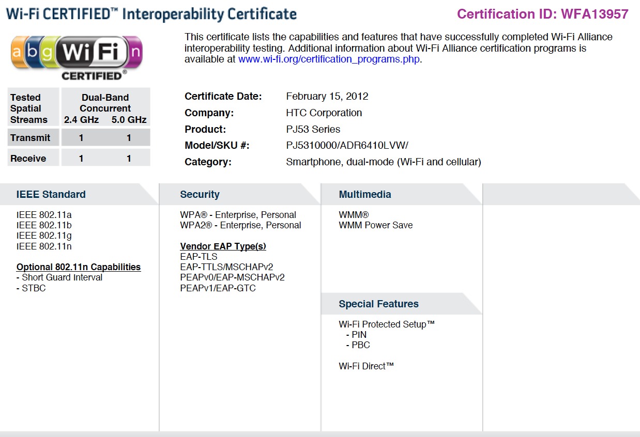The height and width of the screenshot is (437, 640).
Task: Select the Special Features section header
Action: click(x=378, y=304)
